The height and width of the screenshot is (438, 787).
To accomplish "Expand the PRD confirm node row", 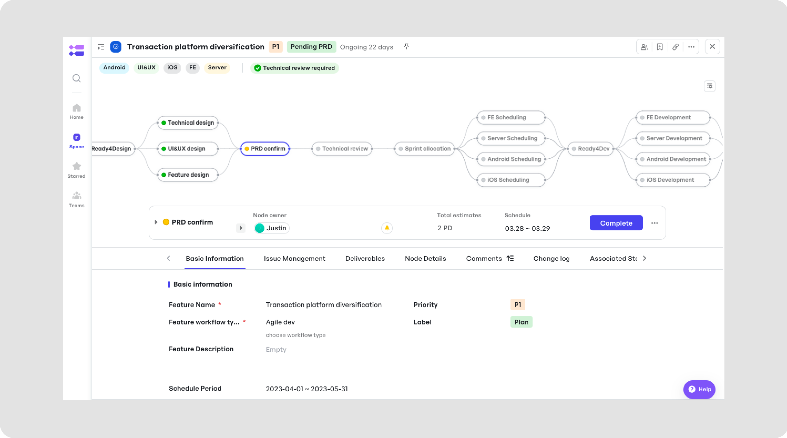I will coord(156,222).
